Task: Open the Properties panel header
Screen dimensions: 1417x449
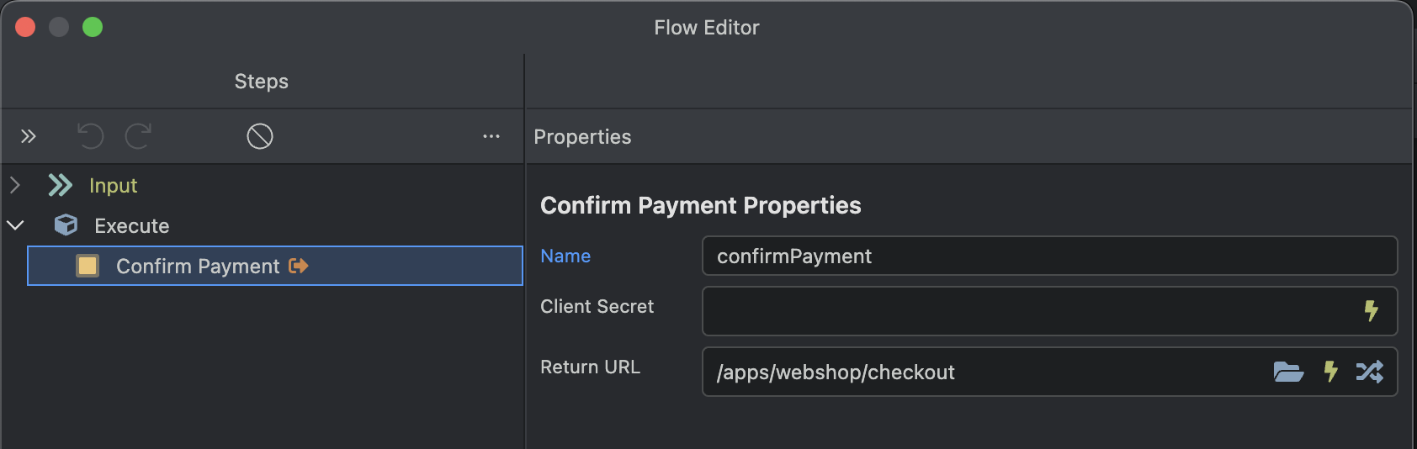Action: pos(582,137)
